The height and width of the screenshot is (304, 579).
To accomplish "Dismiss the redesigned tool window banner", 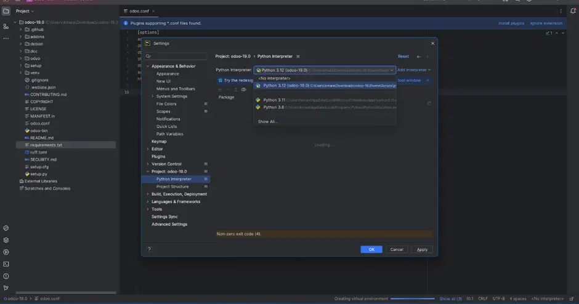I will (427, 80).
